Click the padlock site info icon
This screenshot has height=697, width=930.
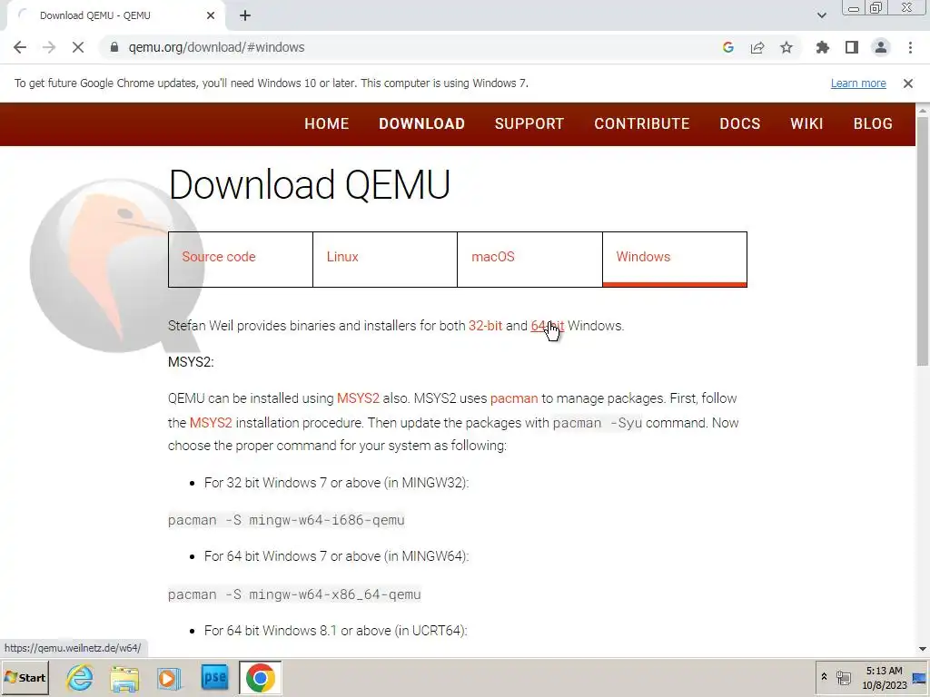114,47
